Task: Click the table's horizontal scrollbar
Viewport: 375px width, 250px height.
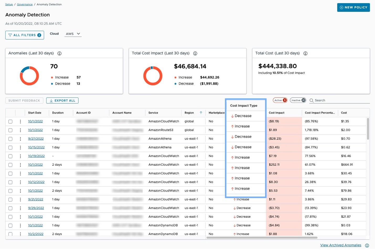Action: [262, 238]
